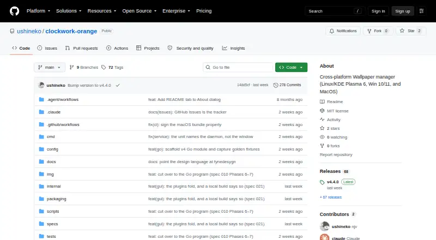Expand the Resources menu
The height and width of the screenshot is (240, 436).
[x=102, y=11]
